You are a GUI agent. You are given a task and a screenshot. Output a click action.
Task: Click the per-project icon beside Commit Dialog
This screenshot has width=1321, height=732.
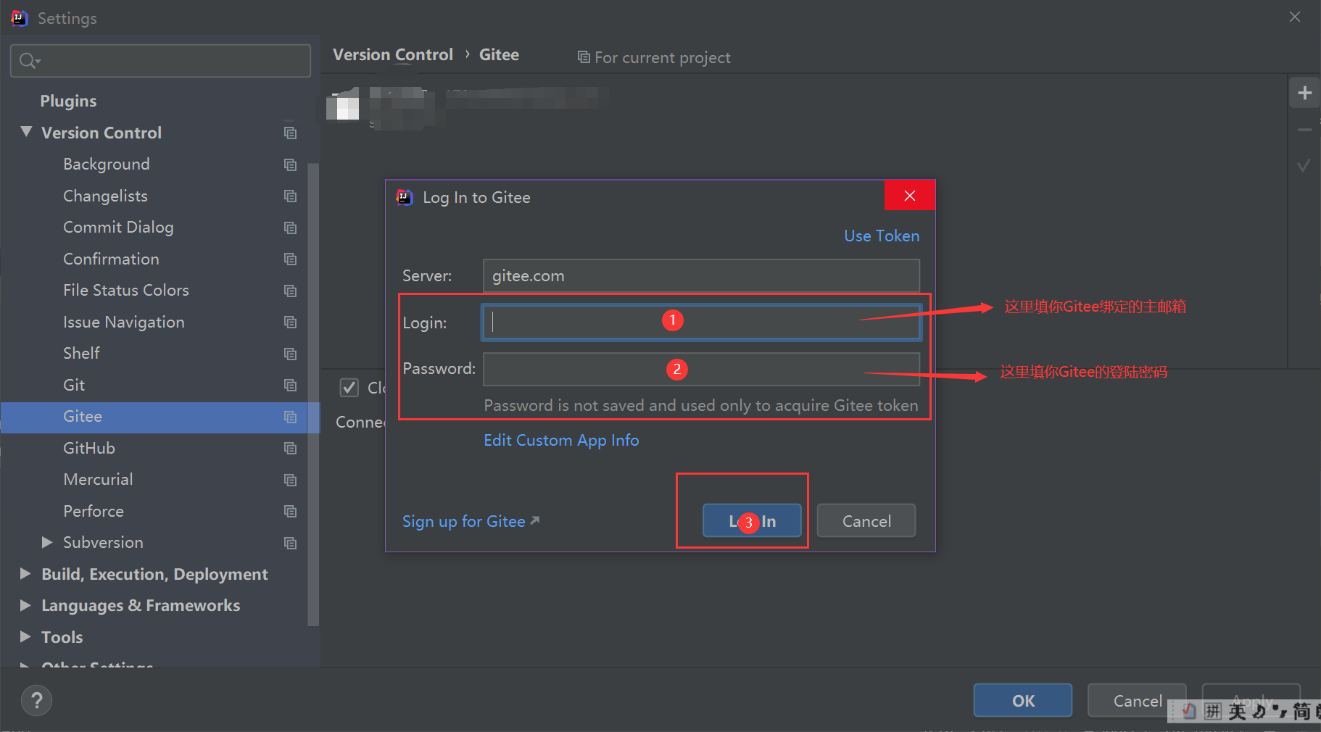(290, 228)
